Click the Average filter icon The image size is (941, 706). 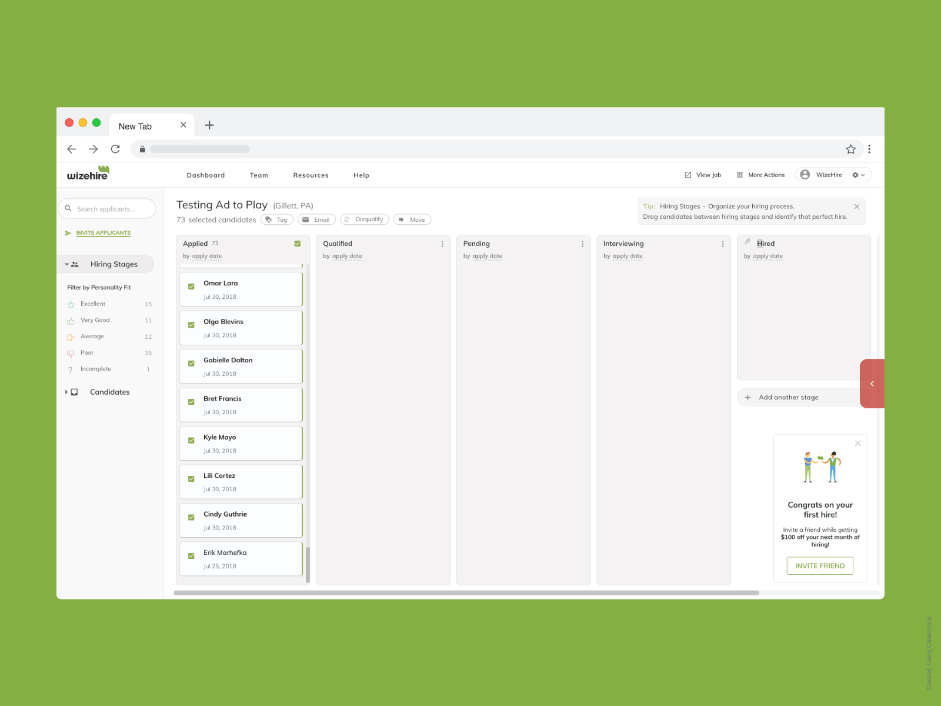(x=71, y=337)
